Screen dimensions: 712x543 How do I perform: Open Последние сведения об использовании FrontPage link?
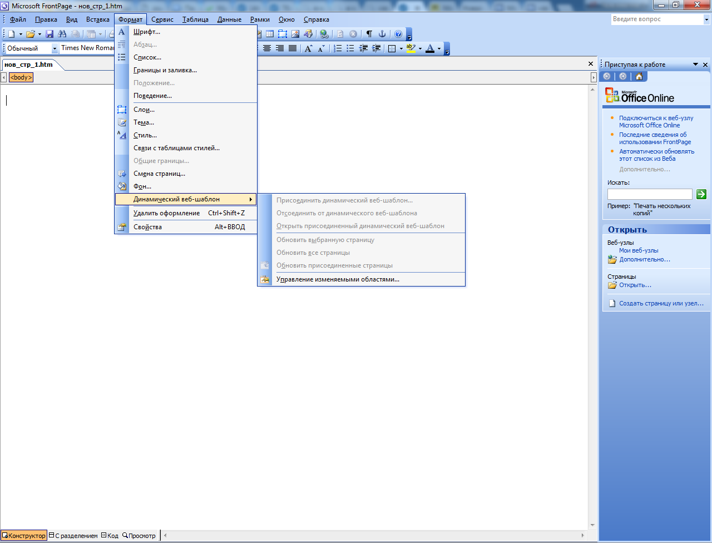coord(655,138)
